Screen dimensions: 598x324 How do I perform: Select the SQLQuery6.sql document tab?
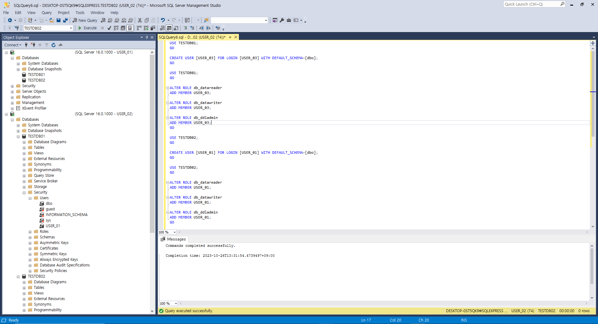[x=192, y=37]
